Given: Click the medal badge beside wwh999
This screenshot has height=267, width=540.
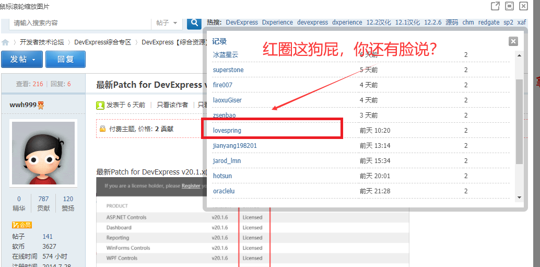Looking at the screenshot, I should [41, 106].
